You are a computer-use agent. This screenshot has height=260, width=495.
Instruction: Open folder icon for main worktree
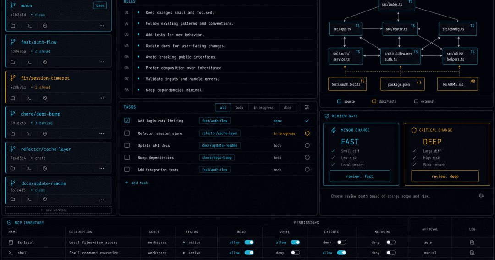pyautogui.click(x=13, y=26)
